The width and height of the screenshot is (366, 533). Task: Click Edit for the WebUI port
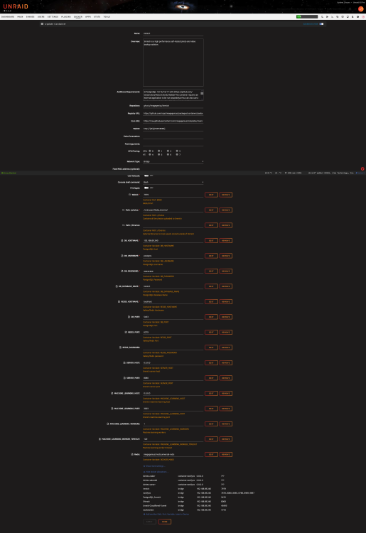(x=211, y=195)
